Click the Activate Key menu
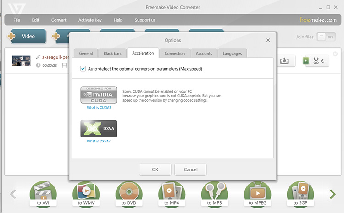 90,20
